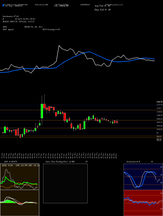This screenshot has width=163, height=216.
Task: Click the MACD histogram panel
Action: pyautogui.click(x=20, y=203)
